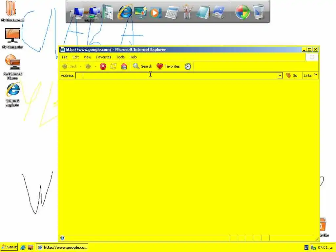The width and height of the screenshot is (336, 252).
Task: Click the 07:01 tray clock
Action: click(x=325, y=247)
